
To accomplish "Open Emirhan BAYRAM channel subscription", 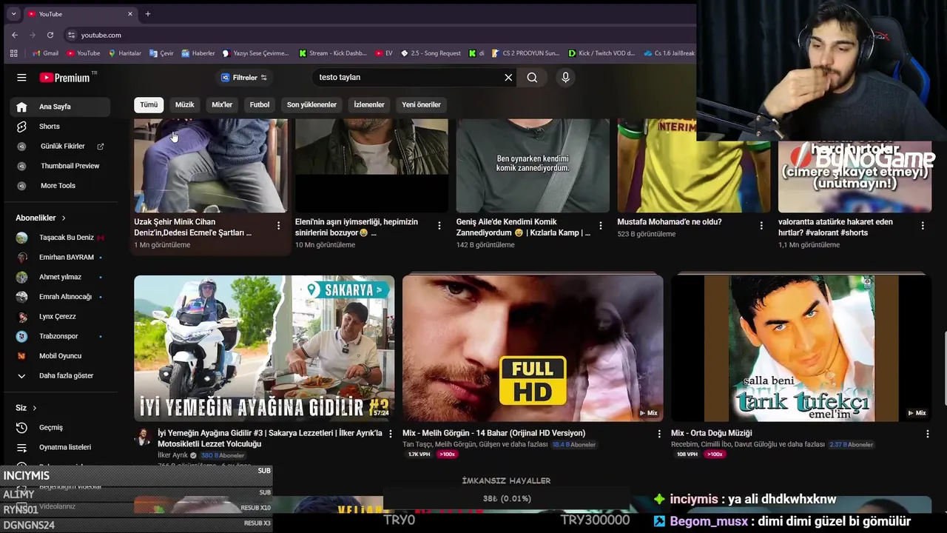I will point(61,258).
